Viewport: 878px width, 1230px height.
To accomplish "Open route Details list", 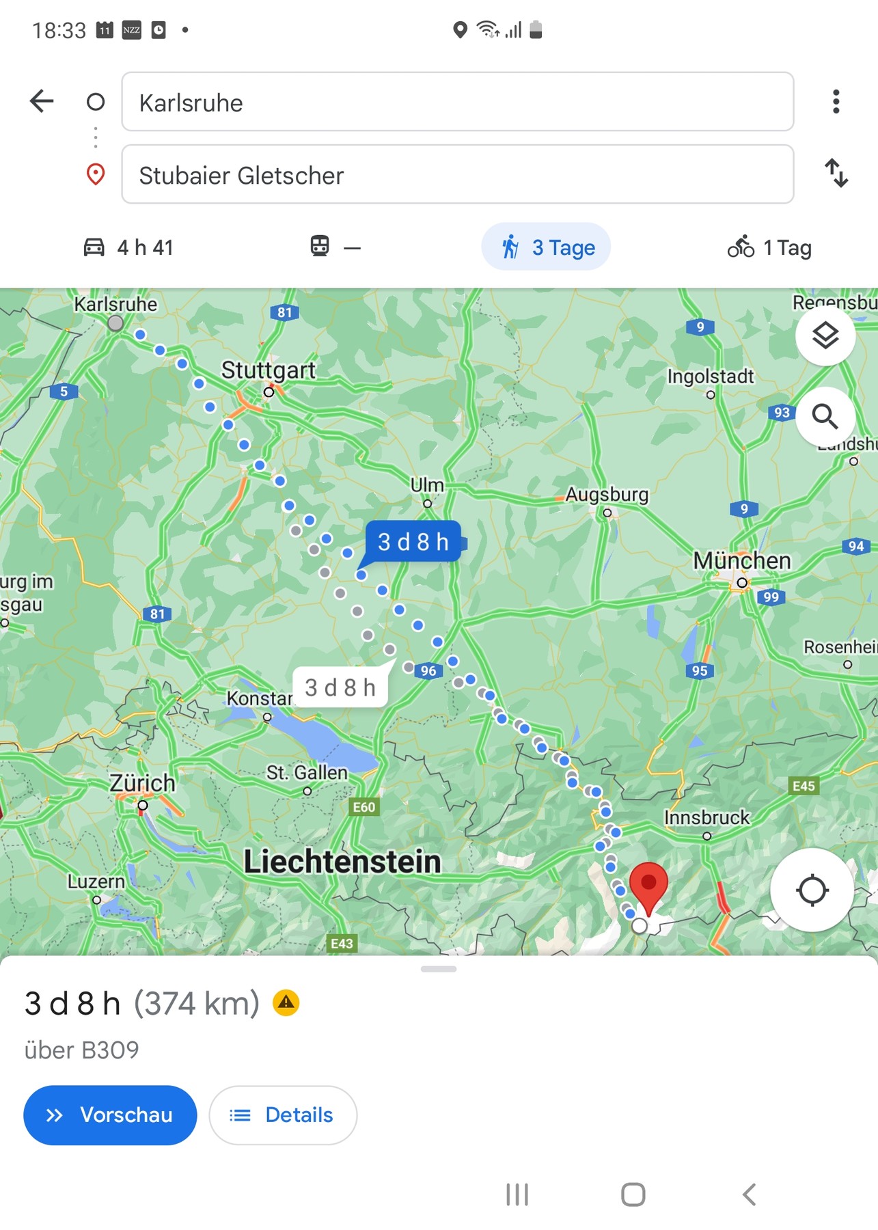I will [283, 1115].
